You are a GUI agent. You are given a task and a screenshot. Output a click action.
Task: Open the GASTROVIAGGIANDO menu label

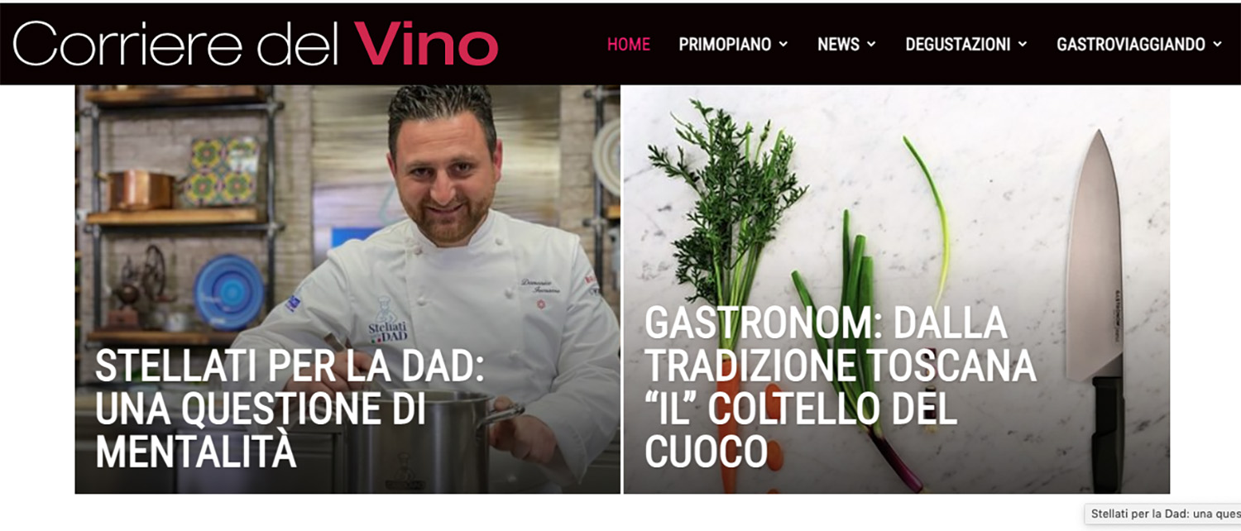click(x=1131, y=45)
